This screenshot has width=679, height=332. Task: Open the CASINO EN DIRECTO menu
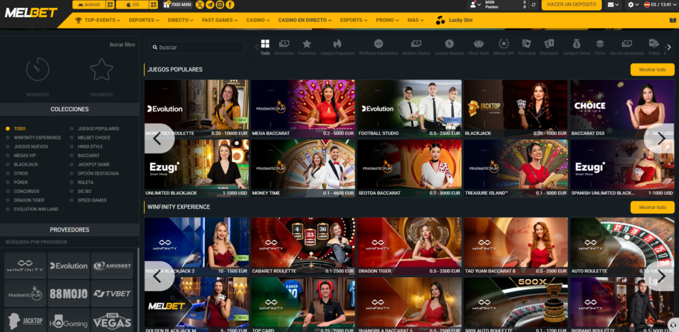pyautogui.click(x=305, y=21)
